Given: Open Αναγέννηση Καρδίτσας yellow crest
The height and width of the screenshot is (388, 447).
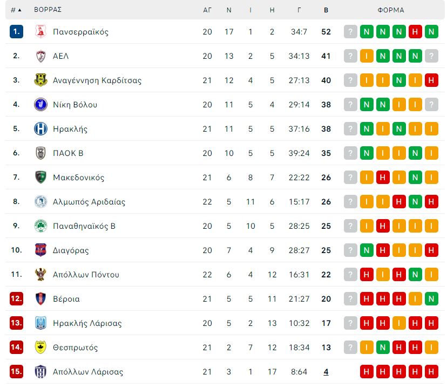Looking at the screenshot, I should (41, 80).
